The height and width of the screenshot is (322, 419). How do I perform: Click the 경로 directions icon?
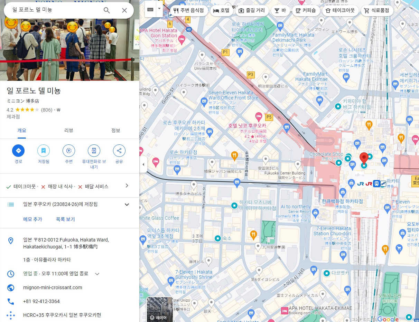pyautogui.click(x=18, y=151)
